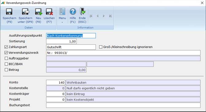Close the Verwendungszweck-Zuordnung window
206x112 pixels.
(202, 3)
